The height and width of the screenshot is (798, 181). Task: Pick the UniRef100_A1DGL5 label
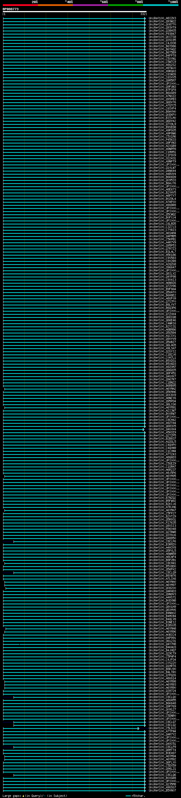pyautogui.click(x=162, y=442)
